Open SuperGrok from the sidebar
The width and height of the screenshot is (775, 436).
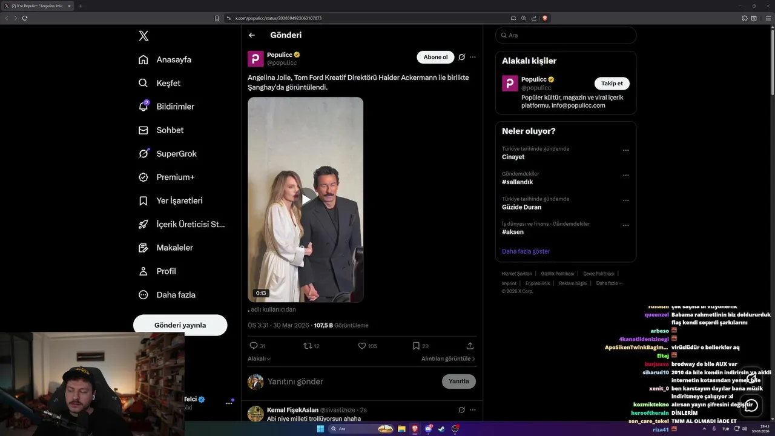click(167, 154)
